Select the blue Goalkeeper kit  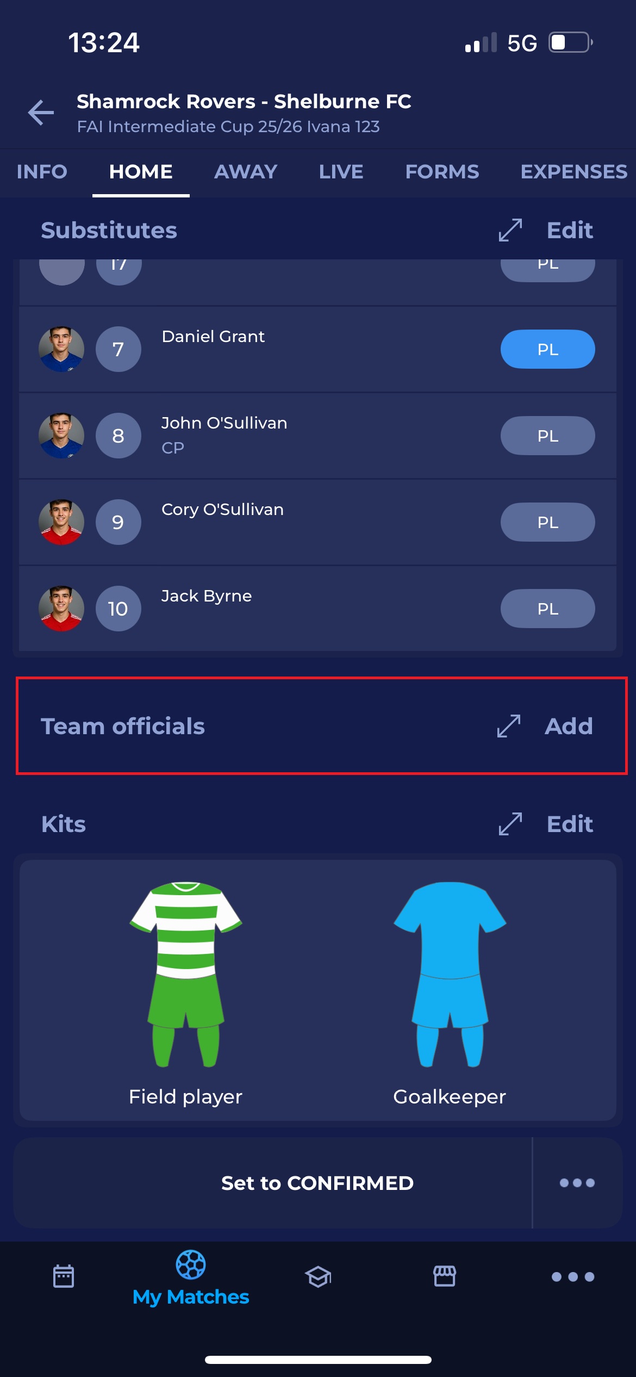(450, 974)
